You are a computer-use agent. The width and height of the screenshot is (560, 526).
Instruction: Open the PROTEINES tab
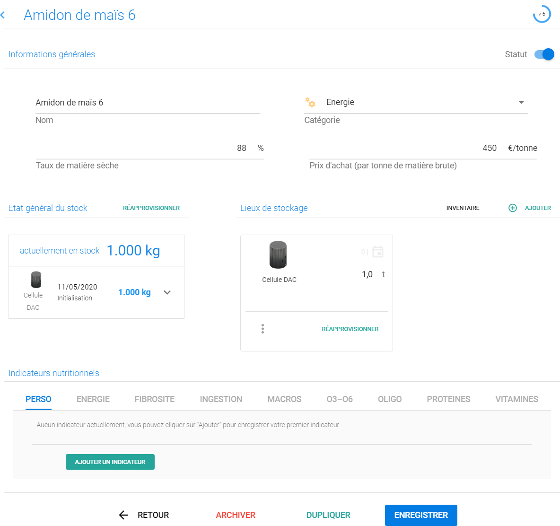coord(448,399)
